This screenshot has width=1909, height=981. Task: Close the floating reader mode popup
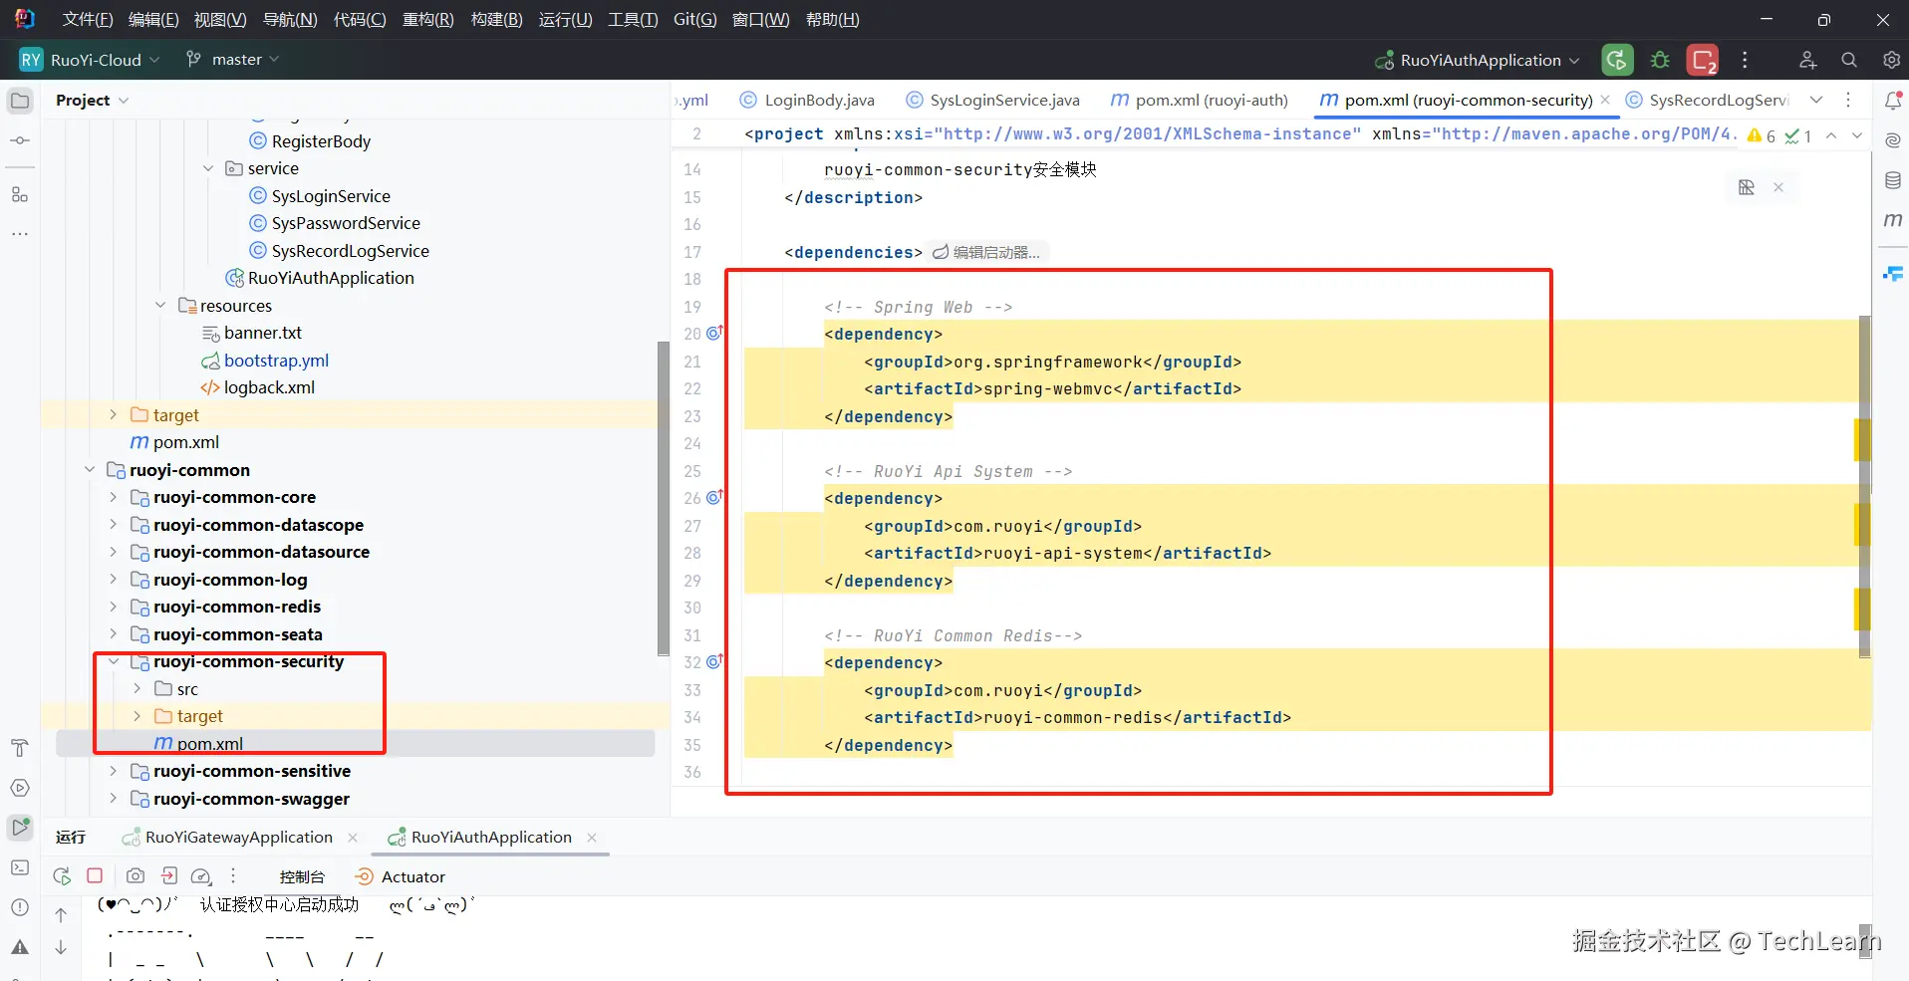(x=1778, y=187)
